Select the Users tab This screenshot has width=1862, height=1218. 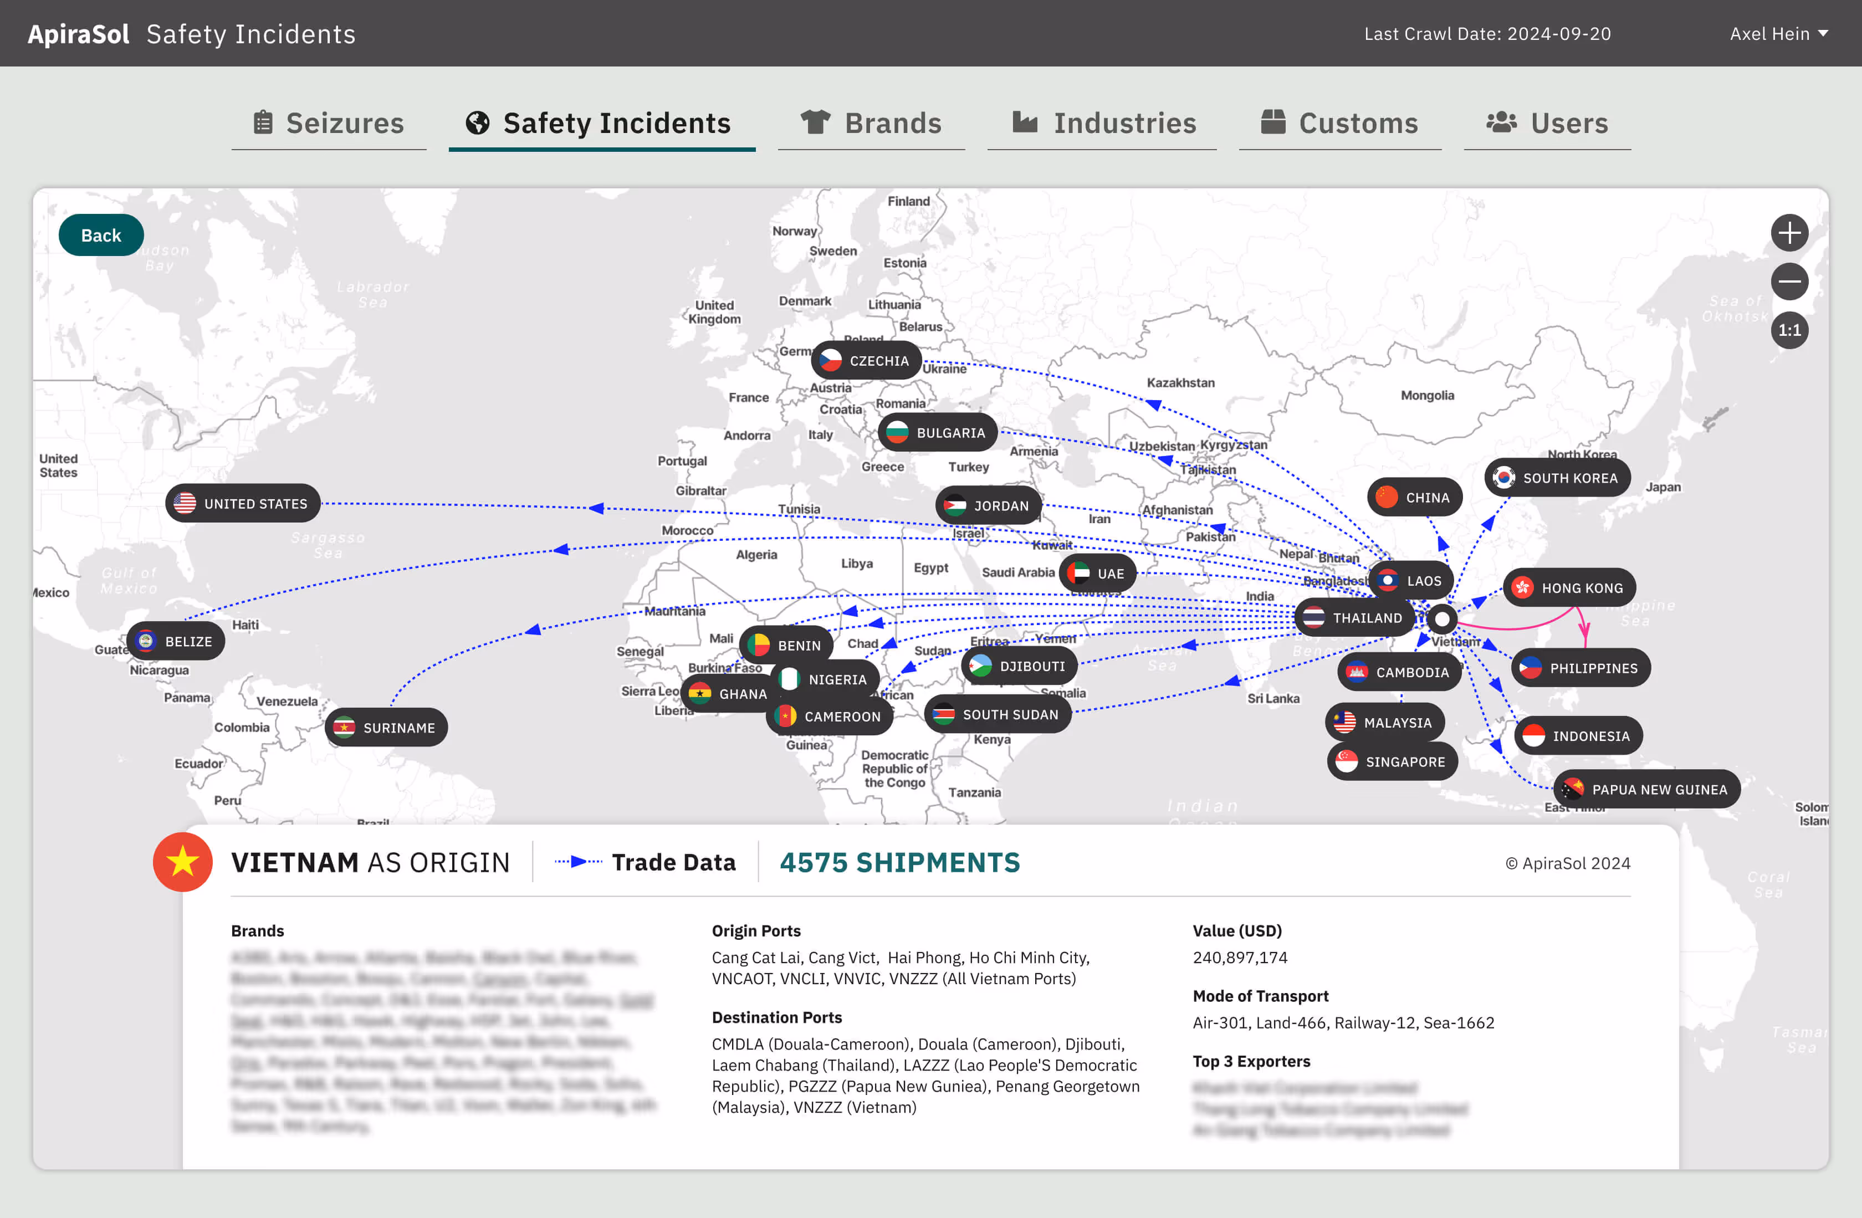1547,123
